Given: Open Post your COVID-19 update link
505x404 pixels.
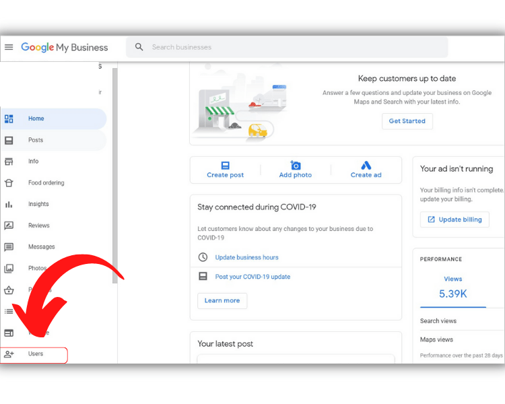Looking at the screenshot, I should coord(252,277).
